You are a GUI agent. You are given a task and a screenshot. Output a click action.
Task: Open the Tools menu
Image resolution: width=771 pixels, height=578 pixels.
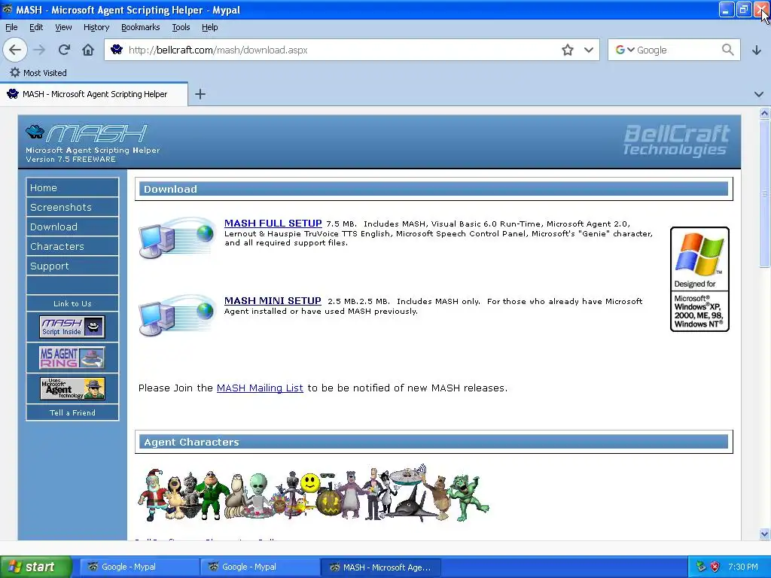(x=181, y=27)
